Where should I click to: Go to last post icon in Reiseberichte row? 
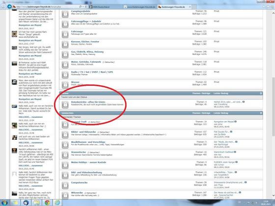244,102
